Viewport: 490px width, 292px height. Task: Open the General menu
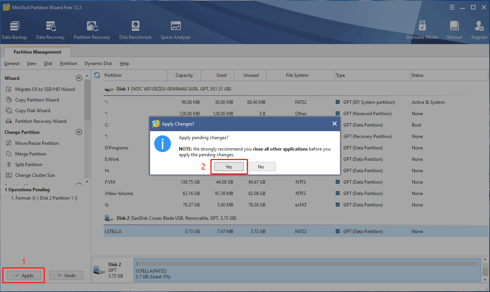tap(12, 63)
